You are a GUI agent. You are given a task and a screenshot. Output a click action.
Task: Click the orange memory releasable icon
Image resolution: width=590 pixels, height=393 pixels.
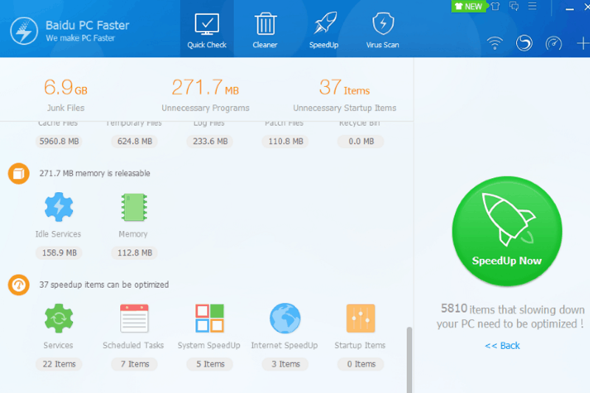[x=19, y=174]
